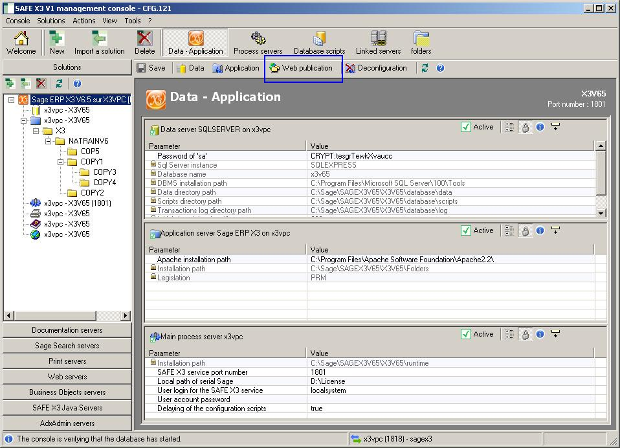The image size is (620, 448).
Task: Click the Application button in the secondary toolbar
Action: point(236,68)
